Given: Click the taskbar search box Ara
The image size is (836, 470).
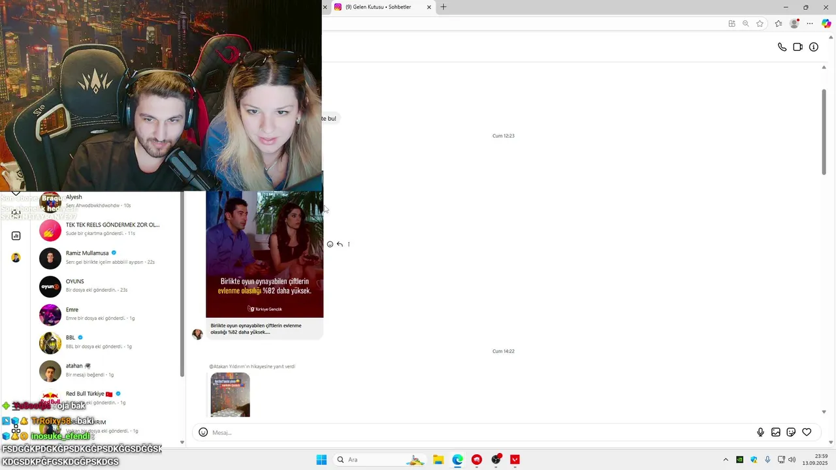Looking at the screenshot, I should [380, 460].
